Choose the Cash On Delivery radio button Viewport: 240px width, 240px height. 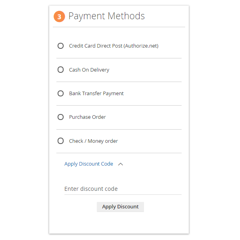point(61,70)
